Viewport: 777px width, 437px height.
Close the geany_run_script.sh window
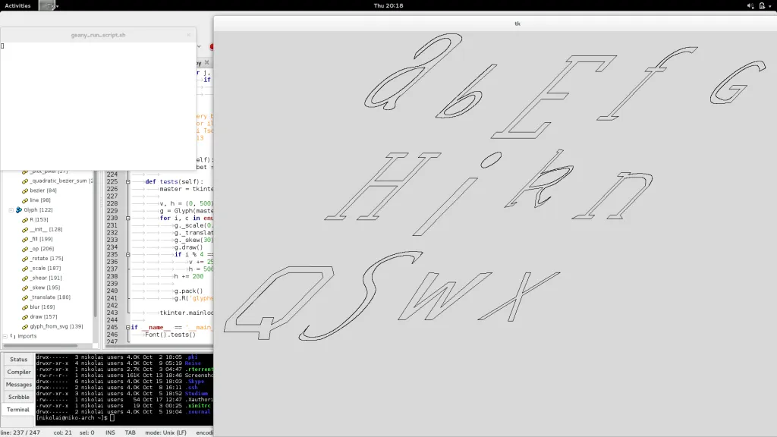click(188, 35)
